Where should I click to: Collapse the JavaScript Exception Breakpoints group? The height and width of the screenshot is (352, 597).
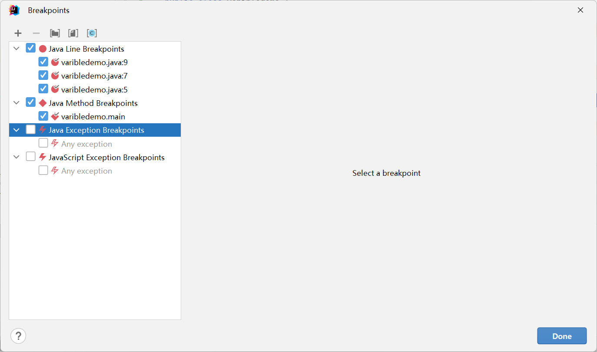coord(16,157)
